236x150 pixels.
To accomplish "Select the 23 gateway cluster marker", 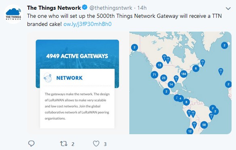I will [164, 78].
